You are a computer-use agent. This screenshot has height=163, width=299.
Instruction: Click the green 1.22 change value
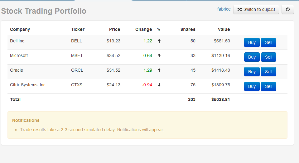click(148, 41)
